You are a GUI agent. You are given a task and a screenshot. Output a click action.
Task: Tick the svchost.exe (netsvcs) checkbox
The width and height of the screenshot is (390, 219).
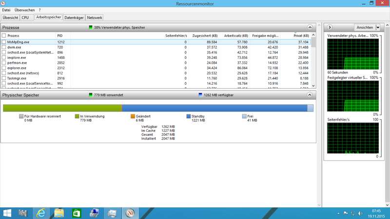point(4,73)
